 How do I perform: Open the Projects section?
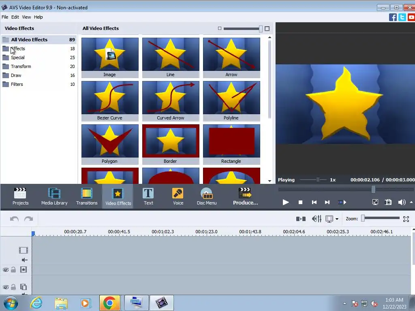point(20,196)
